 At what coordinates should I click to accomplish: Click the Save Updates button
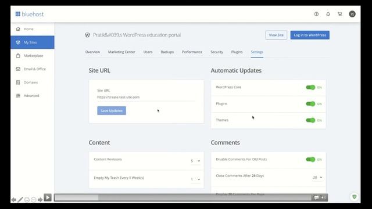[x=112, y=111]
